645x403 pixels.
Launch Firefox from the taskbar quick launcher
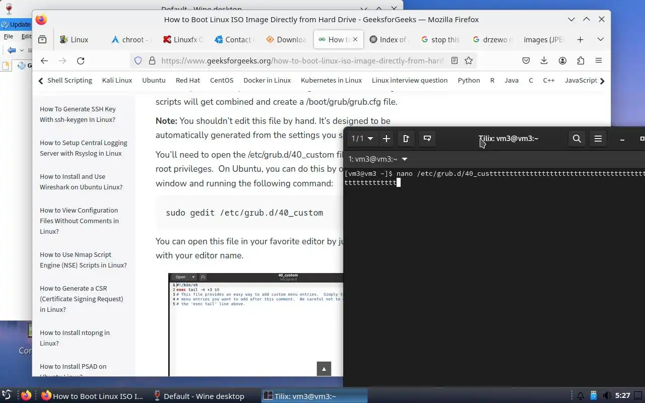[x=26, y=395]
